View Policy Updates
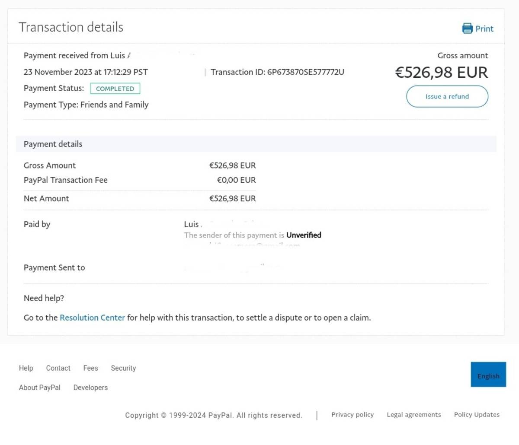Viewport: 519px width, 445px height. 477,414
